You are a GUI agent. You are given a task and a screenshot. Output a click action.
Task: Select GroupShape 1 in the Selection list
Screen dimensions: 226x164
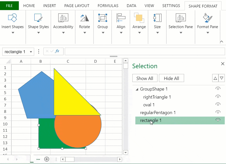pyautogui.click(x=154, y=89)
